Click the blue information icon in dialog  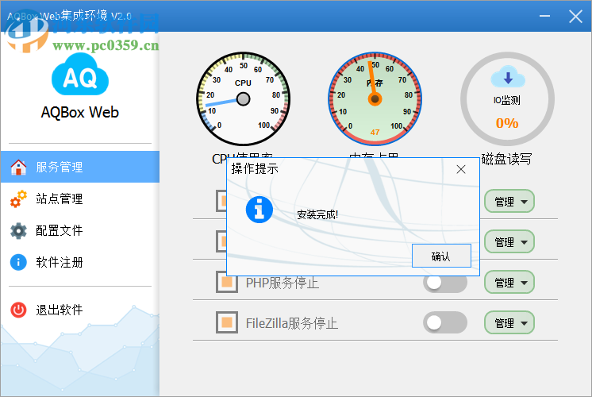coord(259,210)
